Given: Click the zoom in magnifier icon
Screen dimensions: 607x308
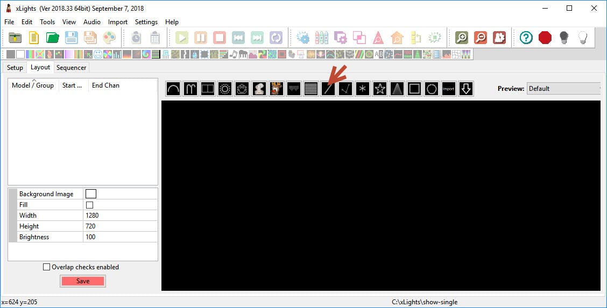Looking at the screenshot, I should (462, 38).
